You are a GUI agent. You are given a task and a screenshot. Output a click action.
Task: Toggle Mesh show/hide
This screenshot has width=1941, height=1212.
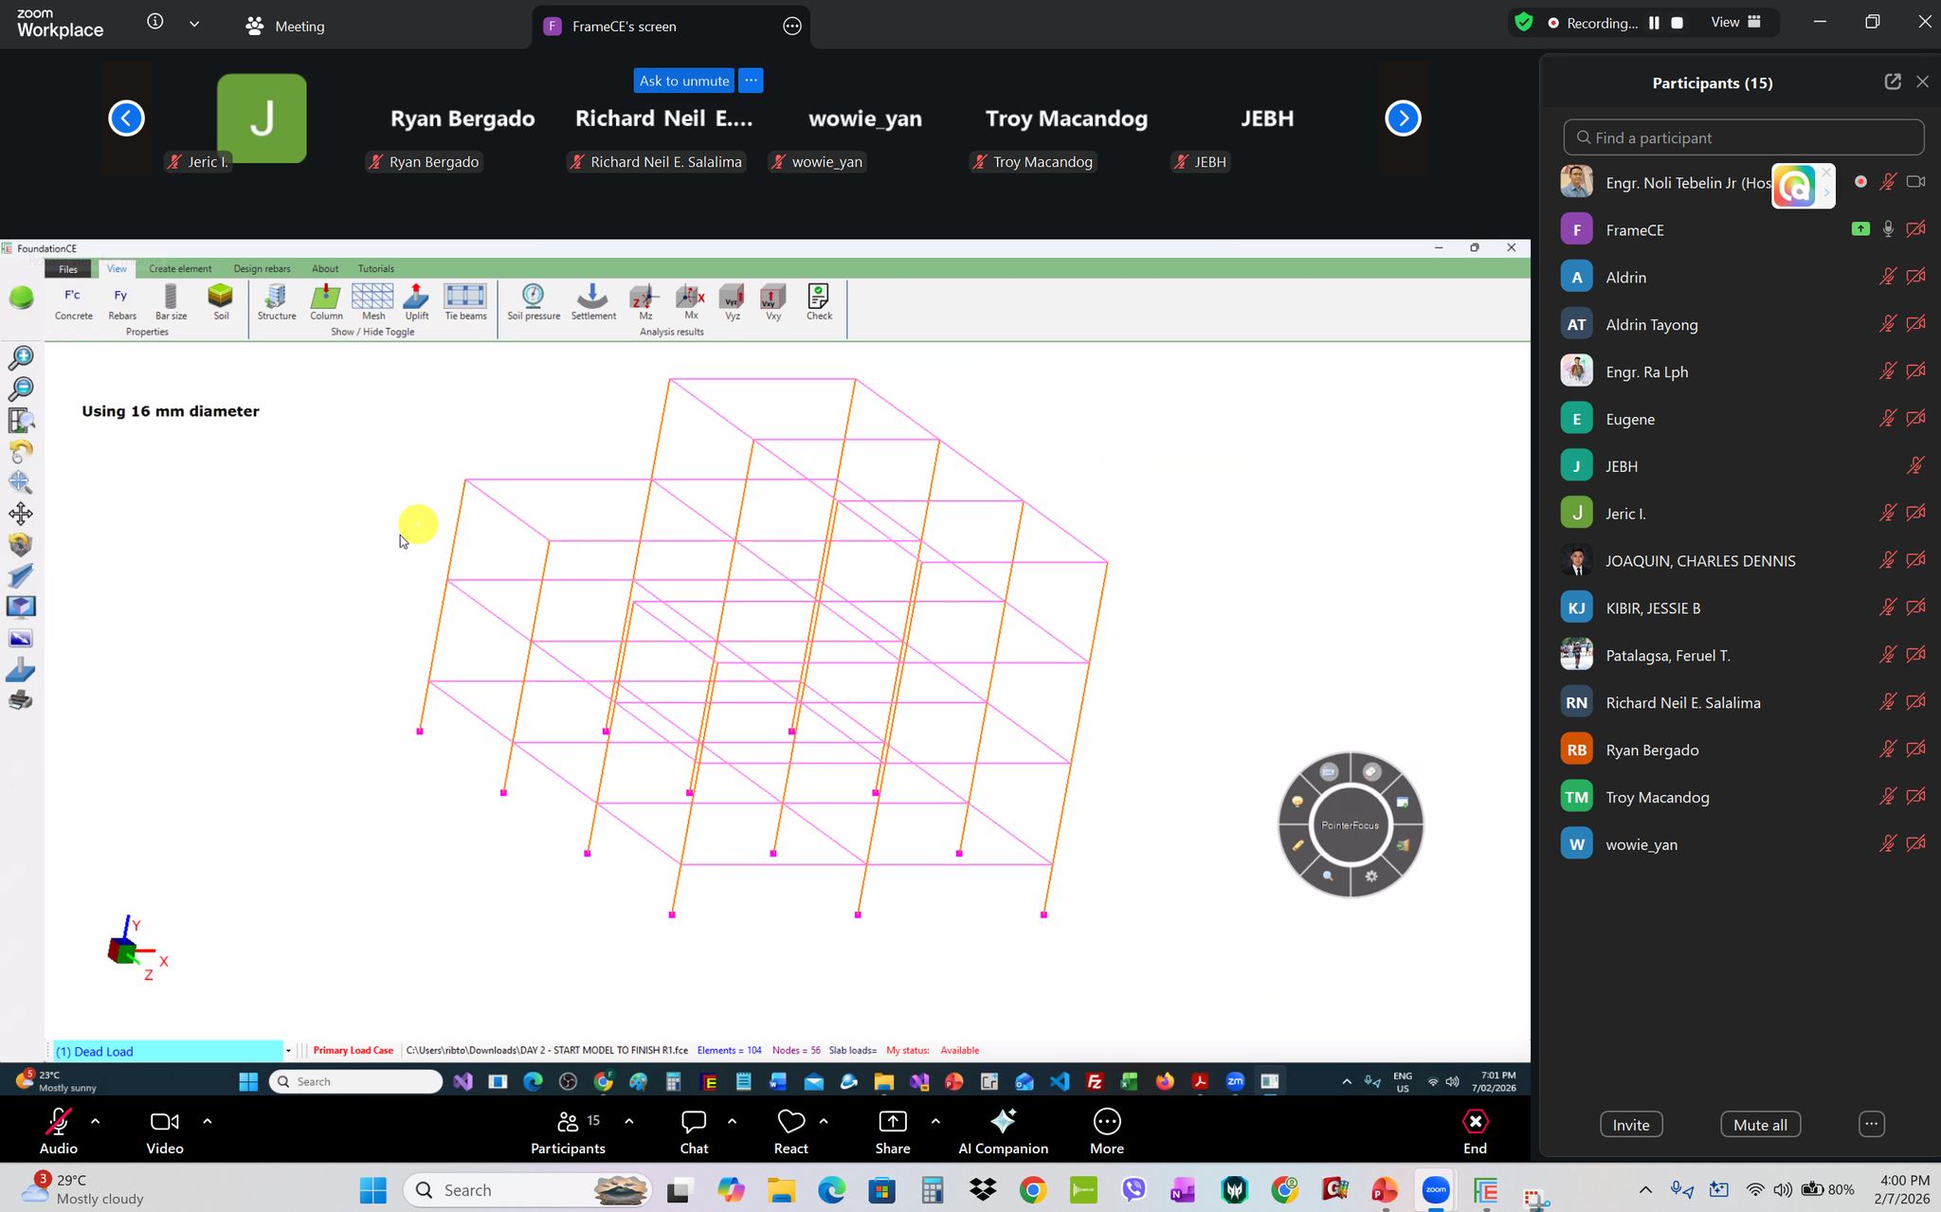coord(372,303)
